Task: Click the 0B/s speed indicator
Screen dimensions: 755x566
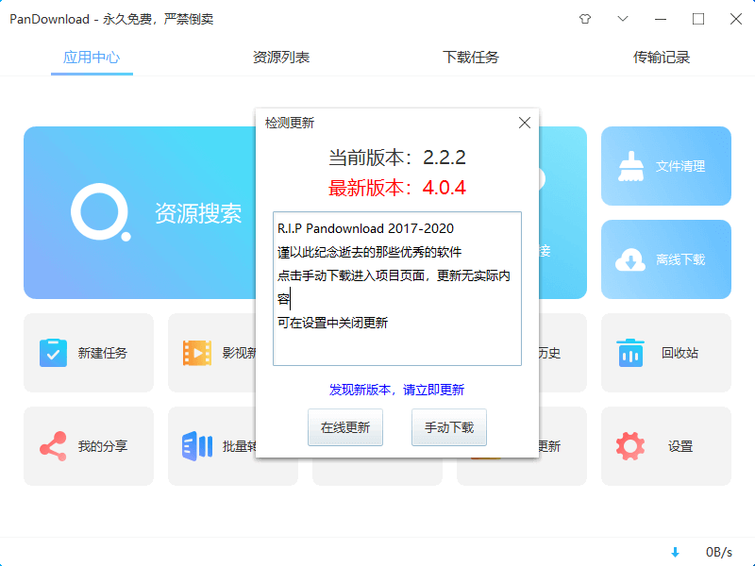Action: [719, 552]
